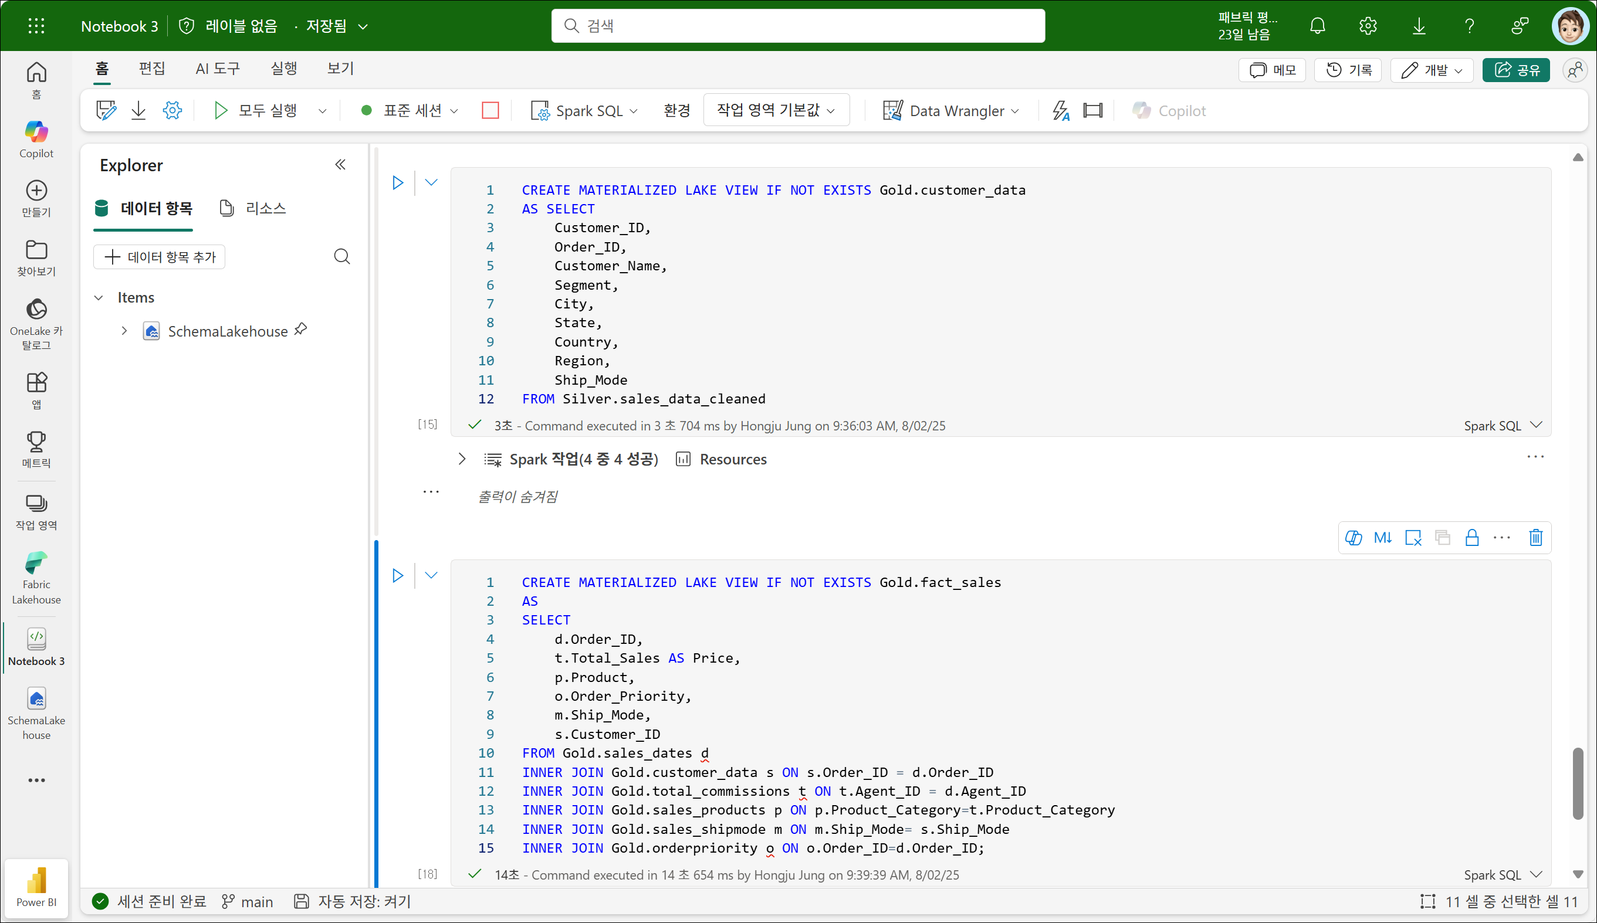This screenshot has width=1597, height=923.
Task: Expand the SchemaLakehouse tree item
Action: click(x=124, y=331)
